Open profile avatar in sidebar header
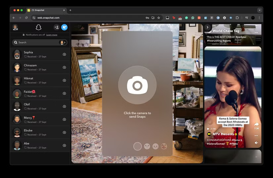 pyautogui.click(x=15, y=27)
